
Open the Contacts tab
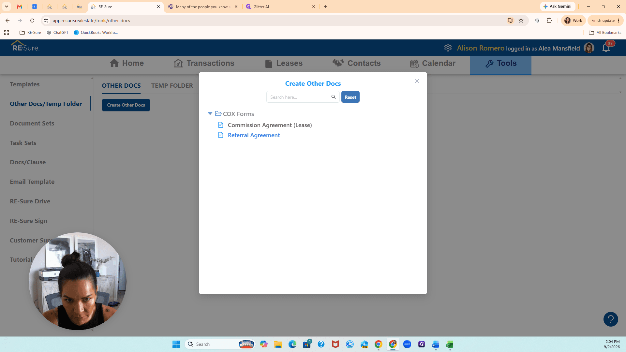click(x=356, y=63)
